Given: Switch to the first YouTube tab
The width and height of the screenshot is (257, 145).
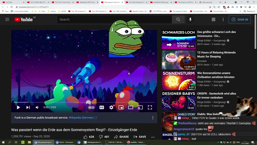Looking at the screenshot, I should [x=13, y=2].
